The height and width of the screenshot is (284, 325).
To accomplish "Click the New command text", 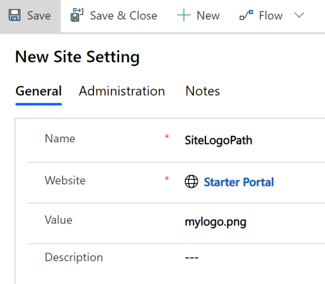I will click(208, 15).
